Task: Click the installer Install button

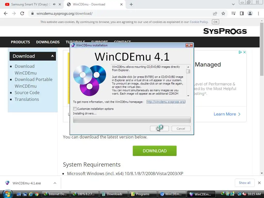Action: tap(159, 129)
